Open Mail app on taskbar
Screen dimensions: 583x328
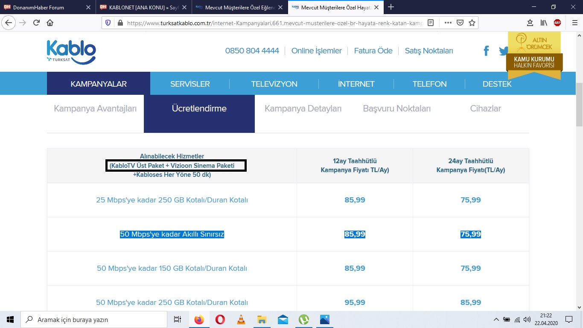283,319
